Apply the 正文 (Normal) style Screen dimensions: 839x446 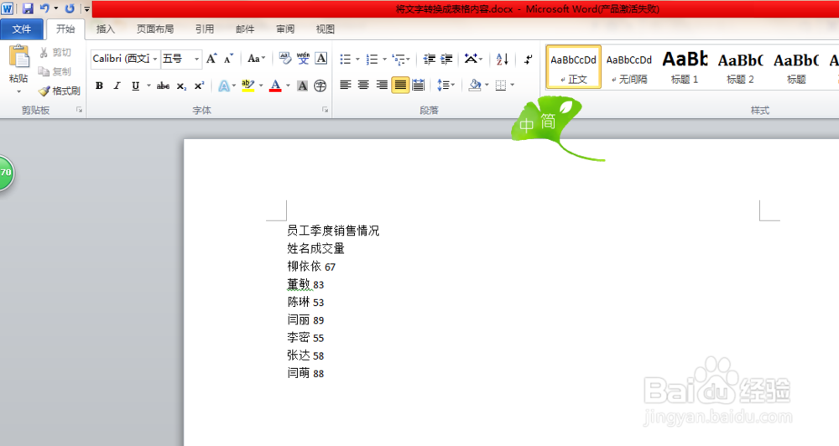pos(574,67)
